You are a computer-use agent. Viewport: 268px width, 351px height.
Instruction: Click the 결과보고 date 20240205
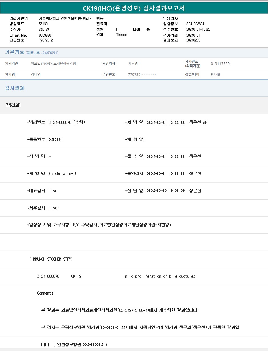193,40
